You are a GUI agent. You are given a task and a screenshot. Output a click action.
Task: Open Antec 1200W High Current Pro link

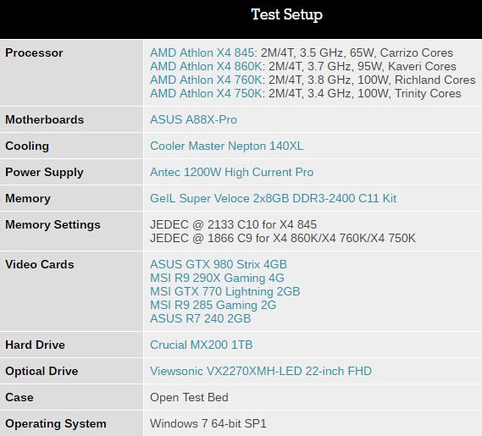click(x=232, y=172)
